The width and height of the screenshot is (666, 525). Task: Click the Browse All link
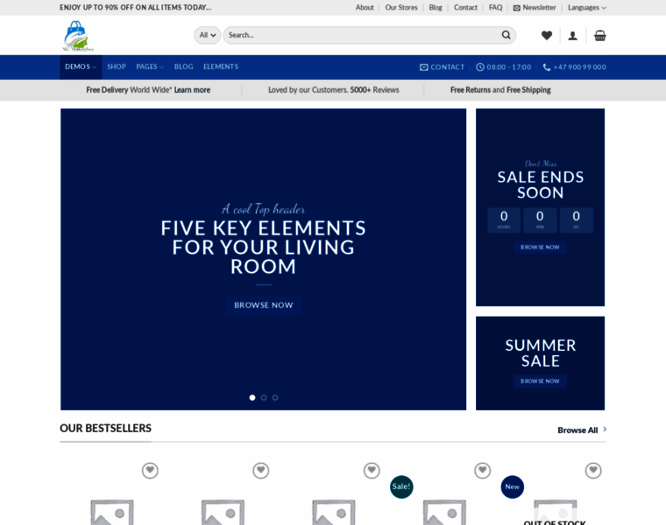click(577, 430)
